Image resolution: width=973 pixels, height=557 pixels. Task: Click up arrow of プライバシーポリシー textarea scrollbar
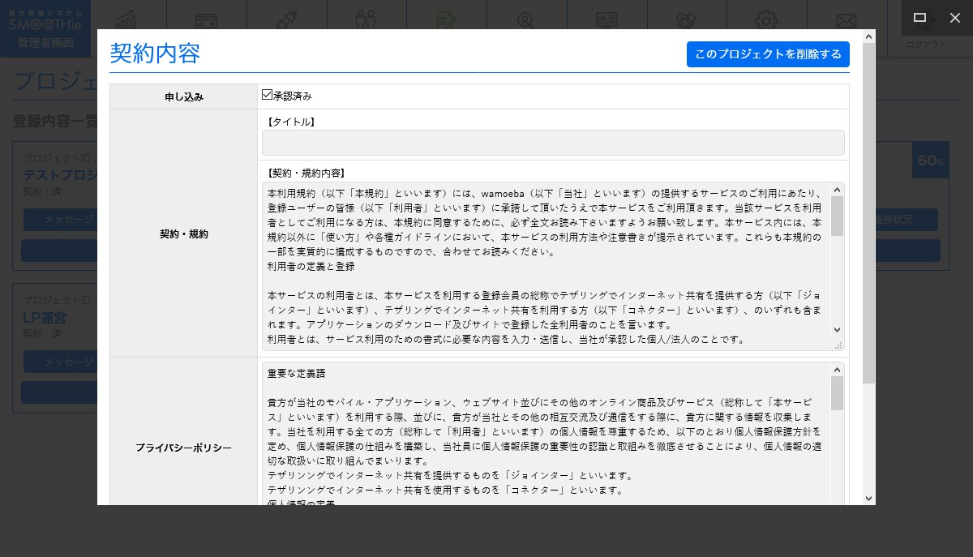(x=838, y=370)
